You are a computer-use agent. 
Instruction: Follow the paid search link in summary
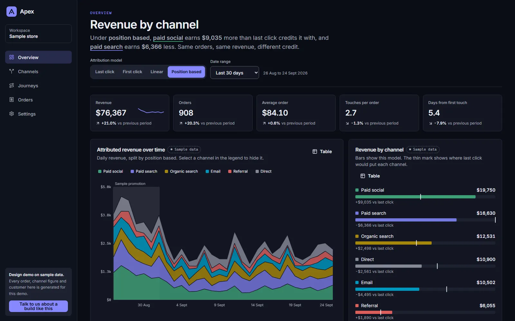click(x=106, y=47)
